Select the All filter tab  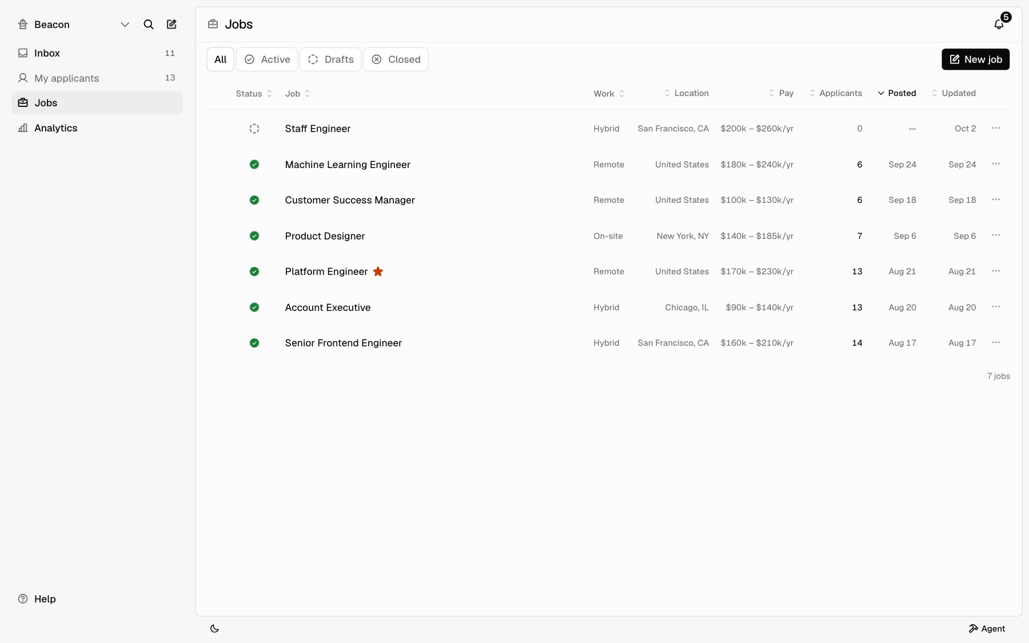click(221, 59)
